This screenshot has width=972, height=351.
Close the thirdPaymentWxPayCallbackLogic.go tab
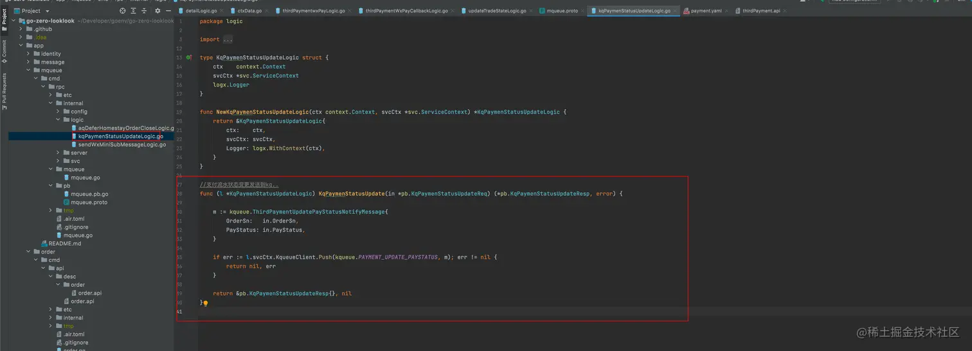click(453, 11)
